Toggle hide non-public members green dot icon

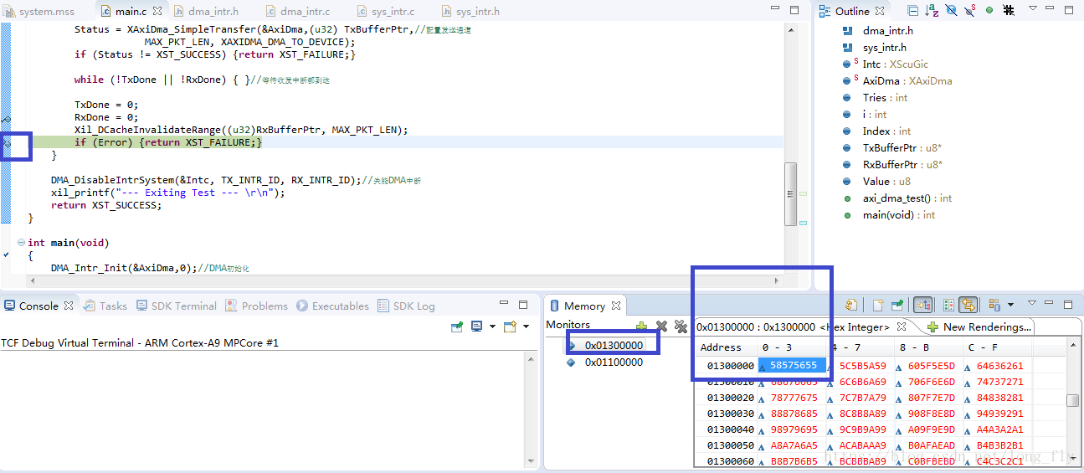(x=989, y=11)
